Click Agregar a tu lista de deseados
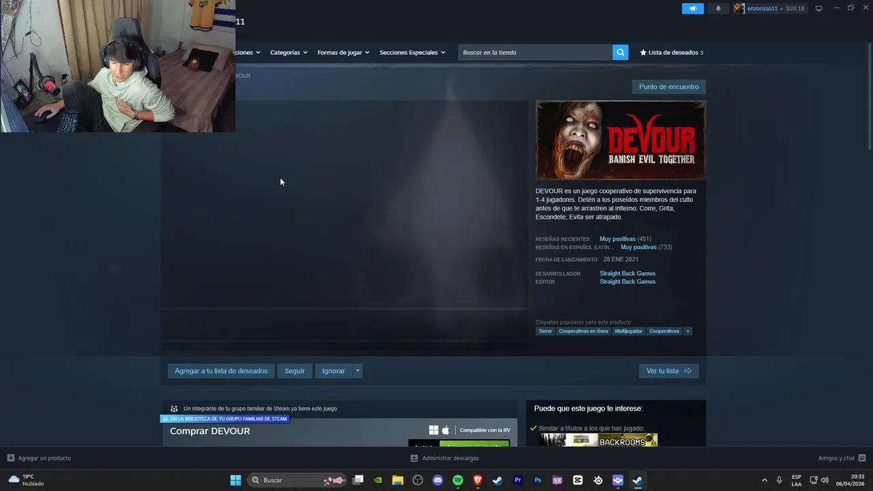The height and width of the screenshot is (491, 873). 221,371
